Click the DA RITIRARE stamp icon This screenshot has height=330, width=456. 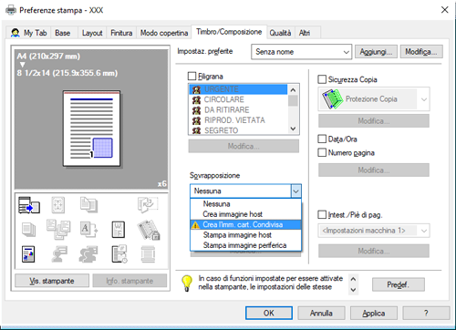pos(196,110)
